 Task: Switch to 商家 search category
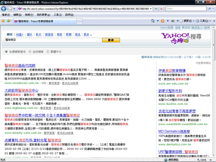59,35
